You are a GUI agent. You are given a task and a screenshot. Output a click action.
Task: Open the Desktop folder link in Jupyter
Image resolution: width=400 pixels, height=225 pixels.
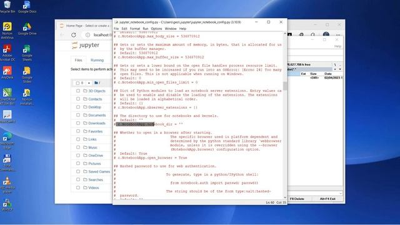[x=94, y=107]
